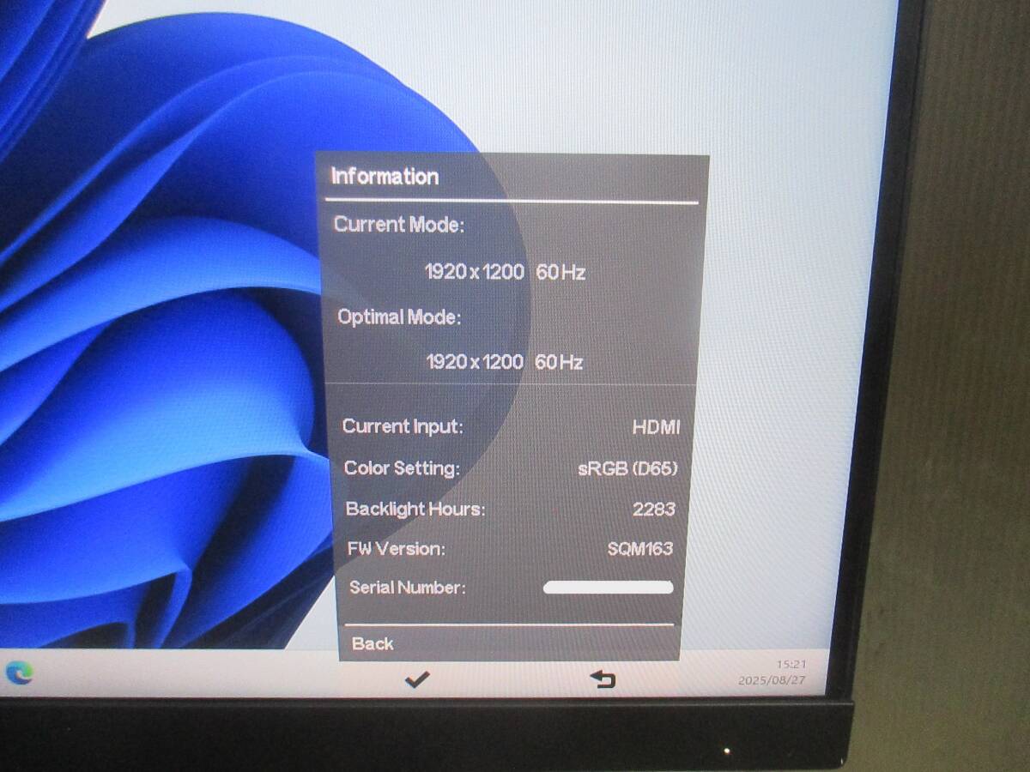Click the return arrow icon
Viewport: 1030px width, 772px height.
603,679
